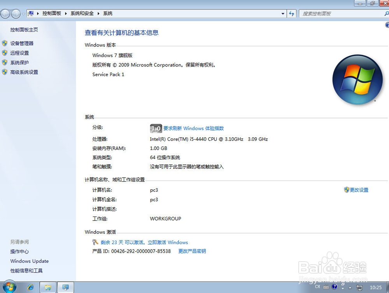This screenshot has height=293, width=389.
Task: Open 系统保护 settings
Action: [x=19, y=62]
